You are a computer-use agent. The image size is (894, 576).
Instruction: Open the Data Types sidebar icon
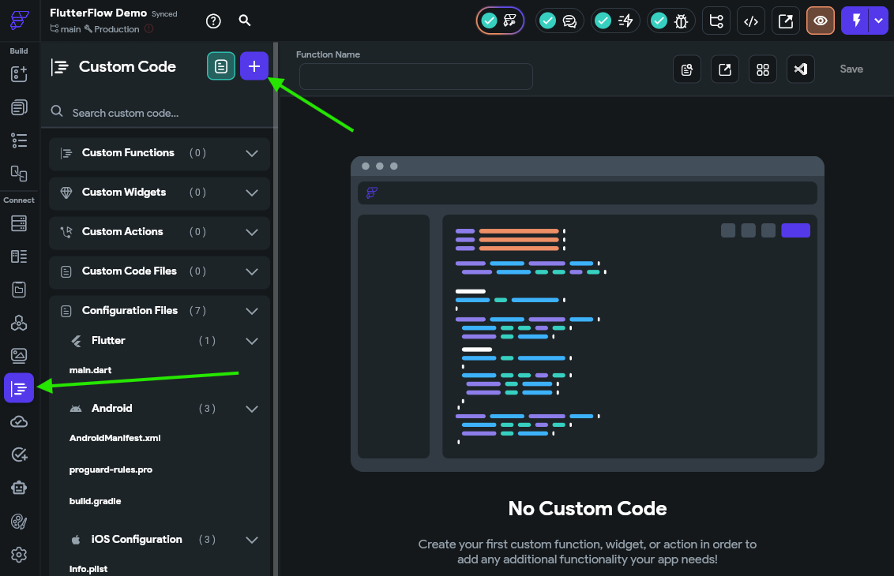tap(19, 256)
